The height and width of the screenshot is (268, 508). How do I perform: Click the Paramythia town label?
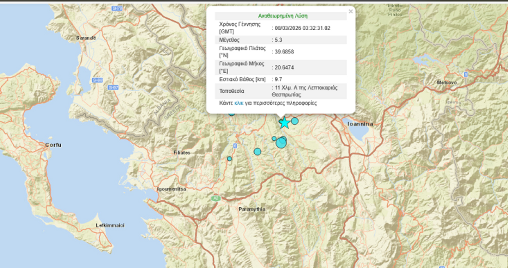click(252, 209)
